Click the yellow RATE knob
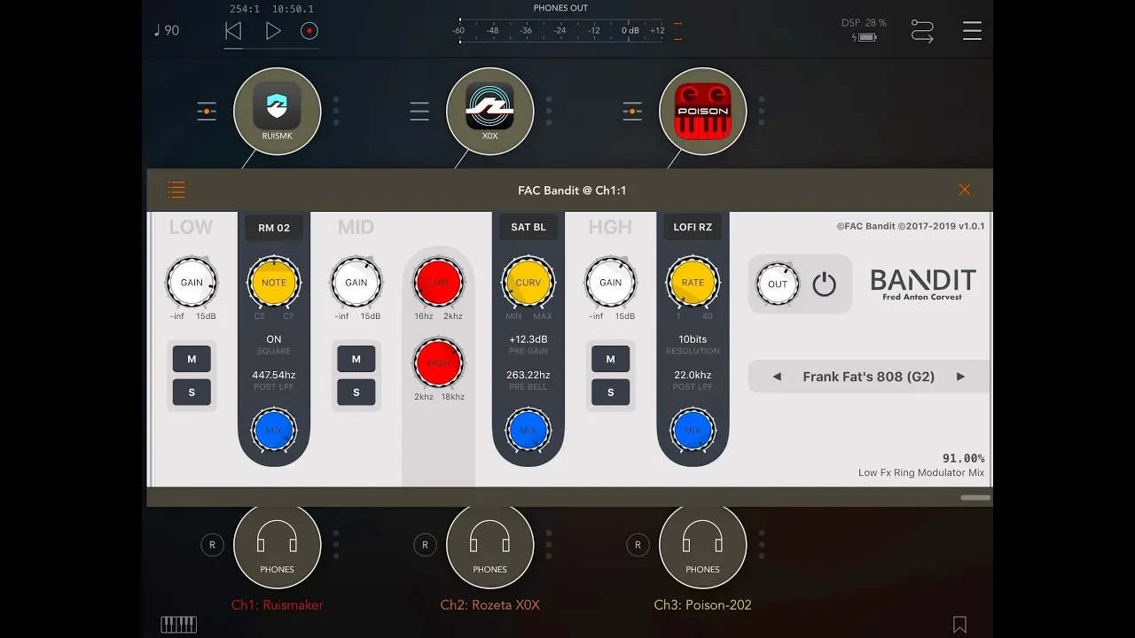Viewport: 1135px width, 638px height. click(x=693, y=283)
